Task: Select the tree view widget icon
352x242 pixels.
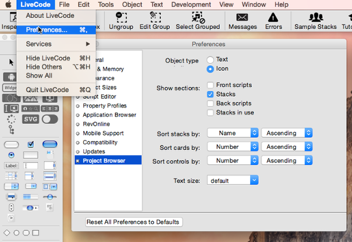Action: click(x=12, y=130)
